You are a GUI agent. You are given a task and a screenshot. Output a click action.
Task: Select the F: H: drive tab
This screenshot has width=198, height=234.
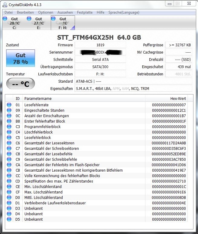pyautogui.click(x=63, y=23)
